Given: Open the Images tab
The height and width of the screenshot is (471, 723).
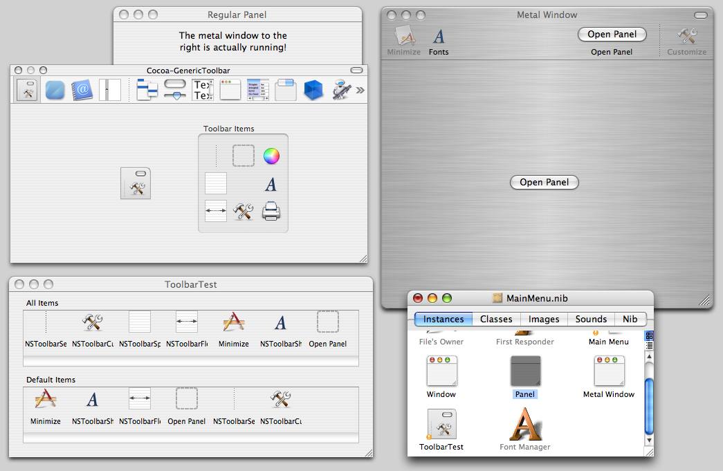Looking at the screenshot, I should pos(544,319).
